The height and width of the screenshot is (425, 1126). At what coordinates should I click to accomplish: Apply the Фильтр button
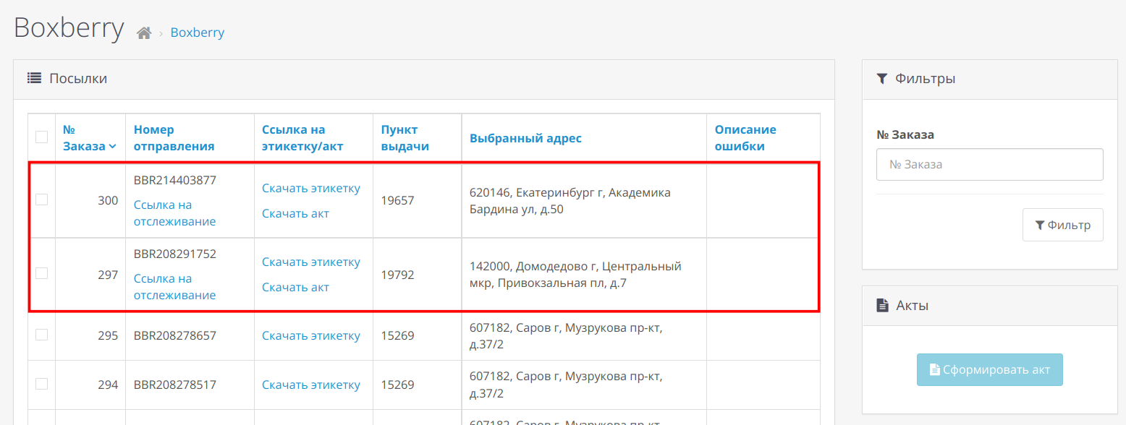click(1062, 225)
